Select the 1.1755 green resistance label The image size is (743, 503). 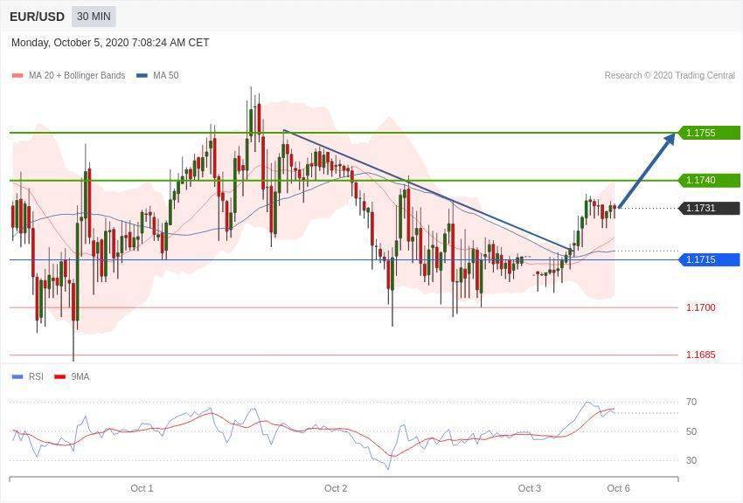click(709, 133)
